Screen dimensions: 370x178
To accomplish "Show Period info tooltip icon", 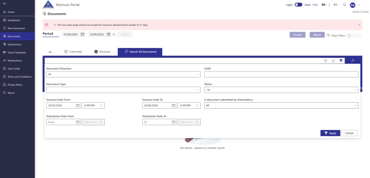I will pyautogui.click(x=114, y=34).
